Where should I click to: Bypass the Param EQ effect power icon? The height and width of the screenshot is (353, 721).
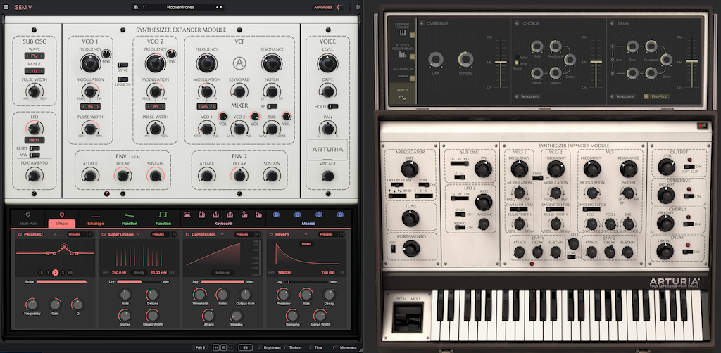tap(20, 234)
